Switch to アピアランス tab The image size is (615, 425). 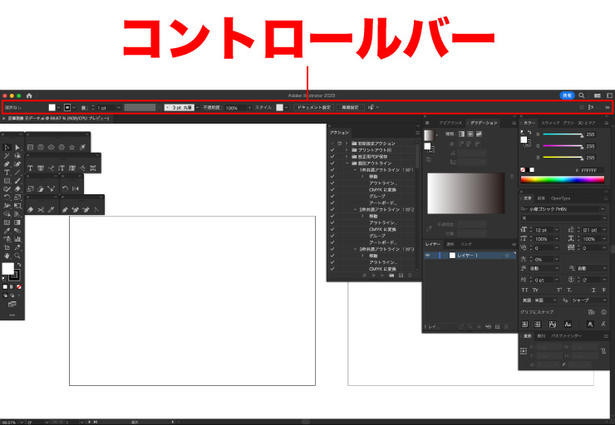[x=450, y=123]
